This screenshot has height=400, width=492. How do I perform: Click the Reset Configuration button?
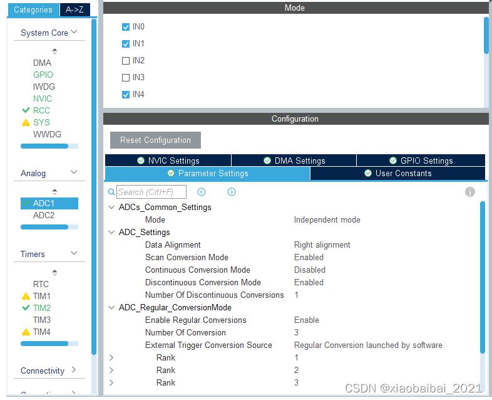pyautogui.click(x=155, y=140)
